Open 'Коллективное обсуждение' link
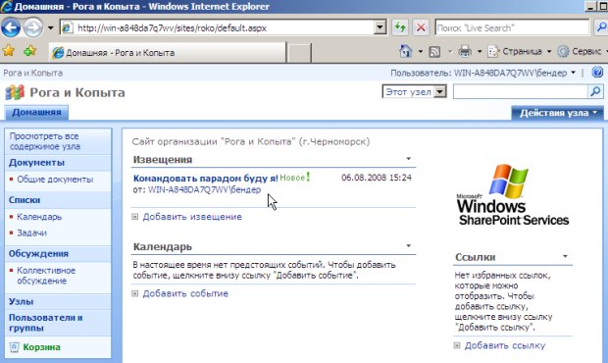The height and width of the screenshot is (363, 608). pyautogui.click(x=46, y=276)
